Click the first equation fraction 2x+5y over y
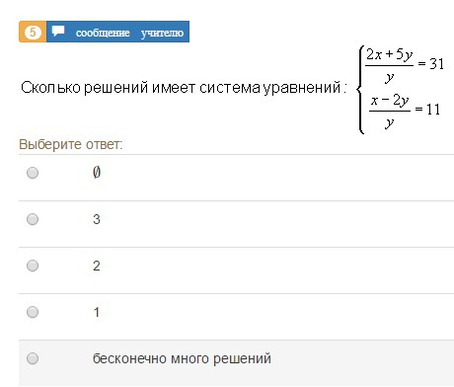 pos(389,65)
